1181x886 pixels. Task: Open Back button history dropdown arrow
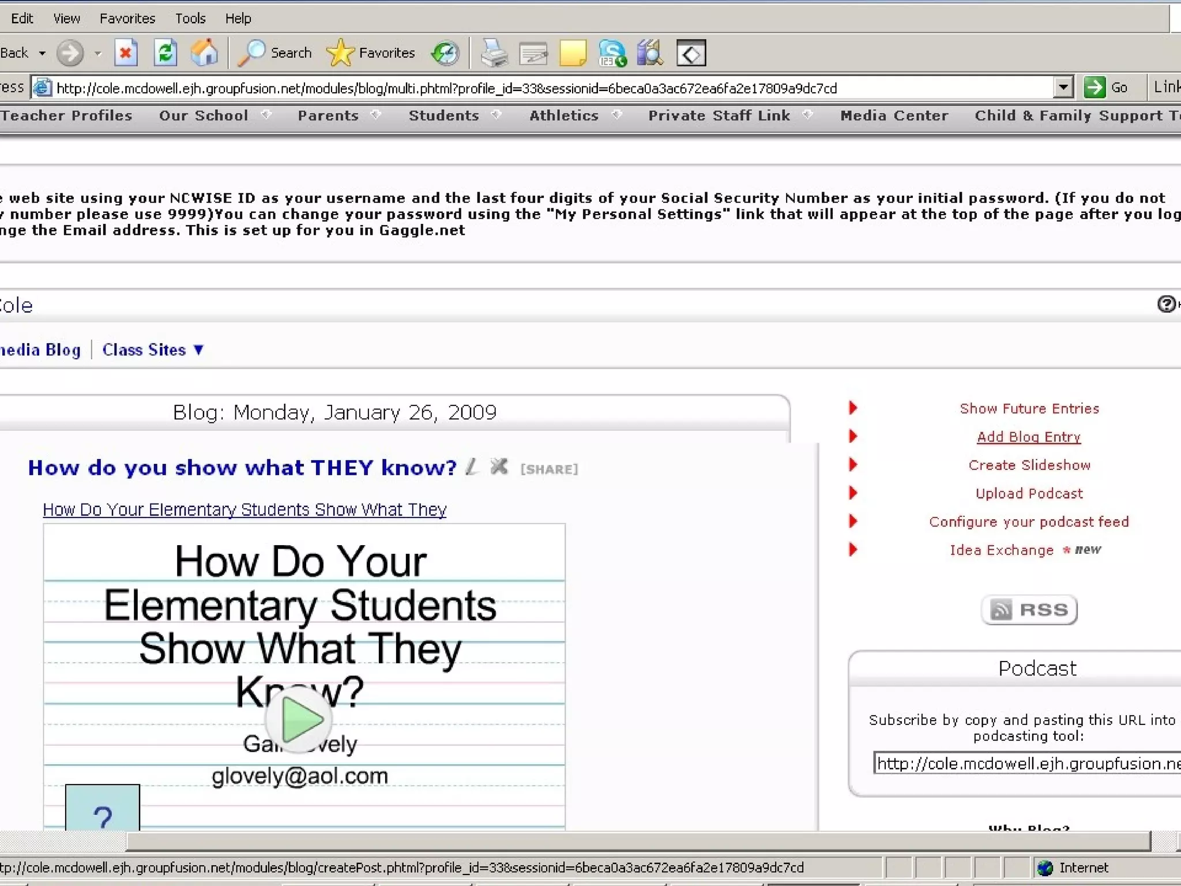point(42,53)
